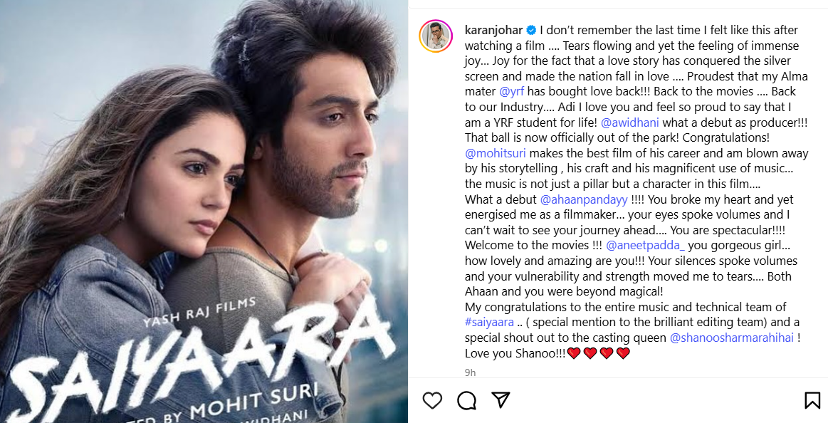
Task: Open the @ahaanpandayy mention
Action: tap(584, 199)
